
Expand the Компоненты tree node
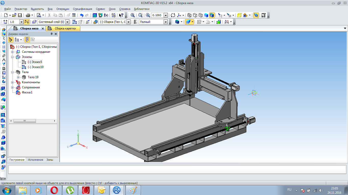[x=12, y=82]
